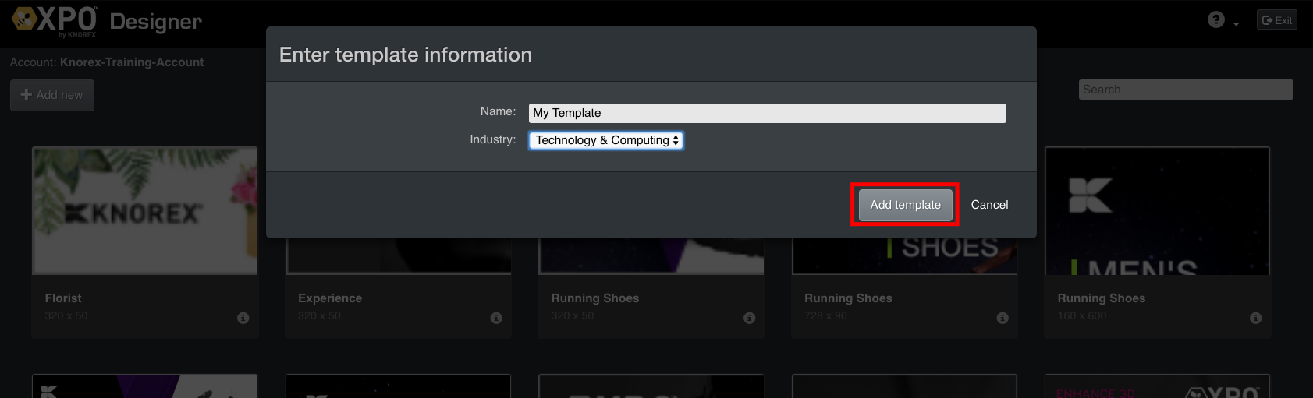Click the Add template button
Screen dimensions: 1313x398
(905, 205)
